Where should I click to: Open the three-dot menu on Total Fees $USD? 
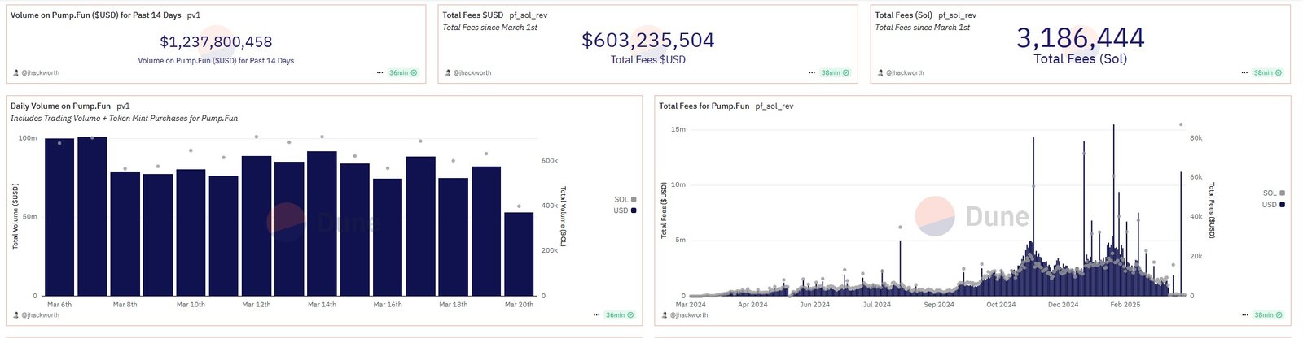(812, 73)
